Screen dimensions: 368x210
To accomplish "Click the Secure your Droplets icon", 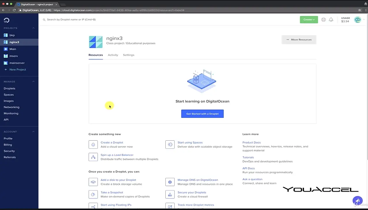I will point(170,194).
